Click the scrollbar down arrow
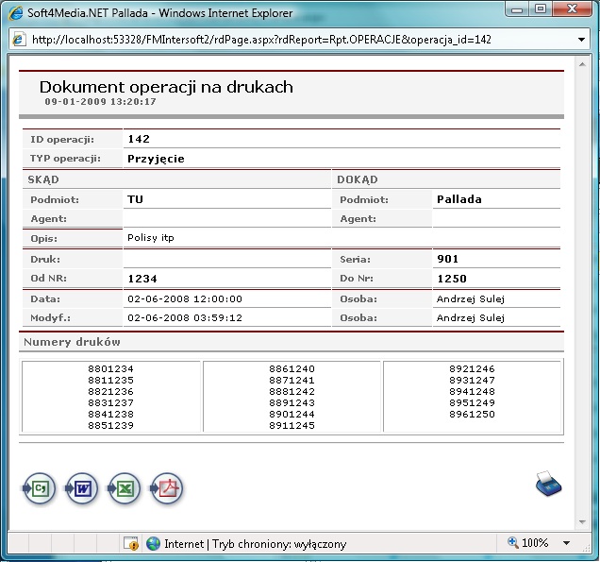 tap(582, 521)
